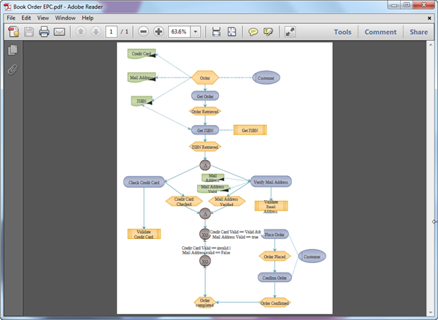Add a sticky note comment
The image size is (438, 320).
pyautogui.click(x=253, y=32)
